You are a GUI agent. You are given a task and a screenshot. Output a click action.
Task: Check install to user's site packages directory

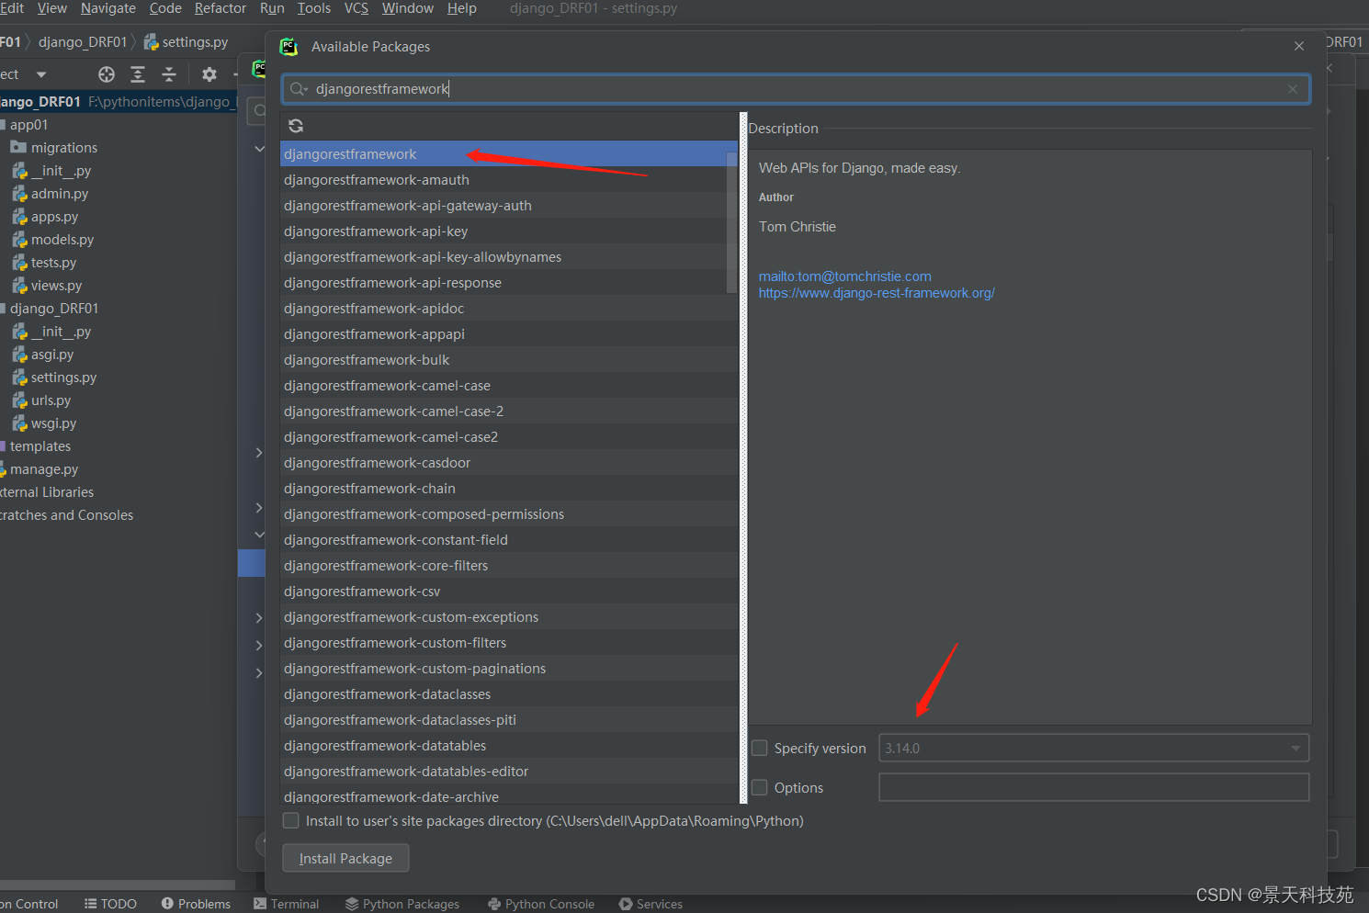[x=290, y=820]
